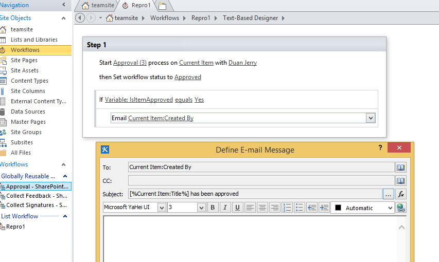The height and width of the screenshot is (262, 439).
Task: Open Site Pages in Navigation pane
Action: coord(24,60)
